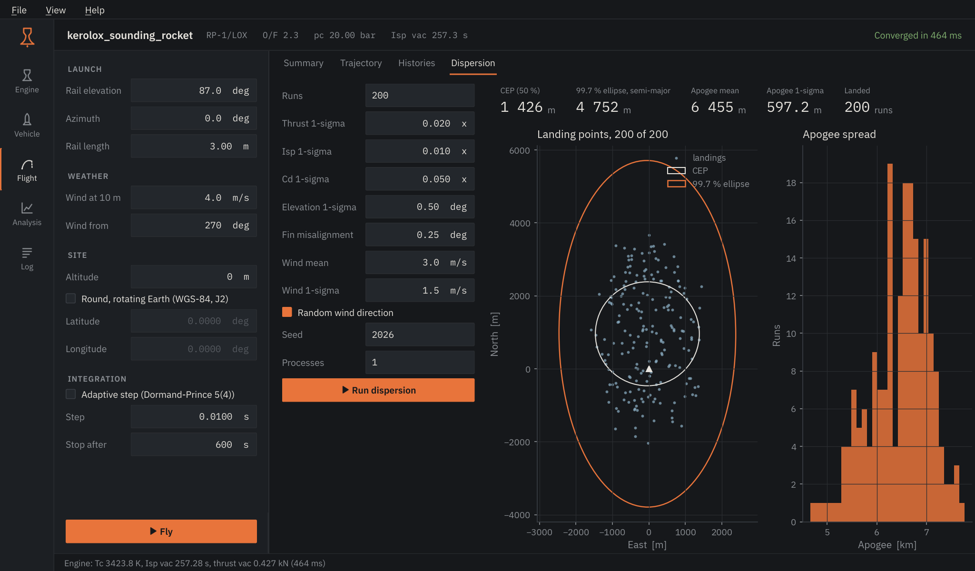Open the Log section in sidebar

(x=27, y=258)
